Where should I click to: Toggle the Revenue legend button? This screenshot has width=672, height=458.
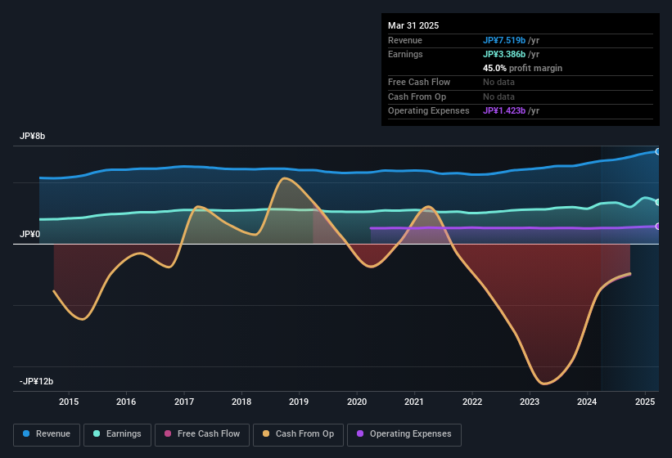click(x=47, y=434)
